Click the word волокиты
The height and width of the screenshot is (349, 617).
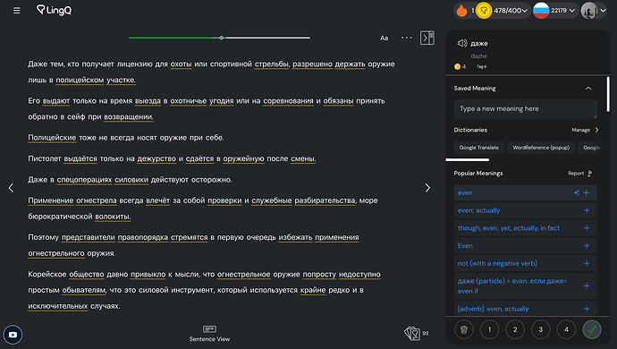pyautogui.click(x=113, y=217)
